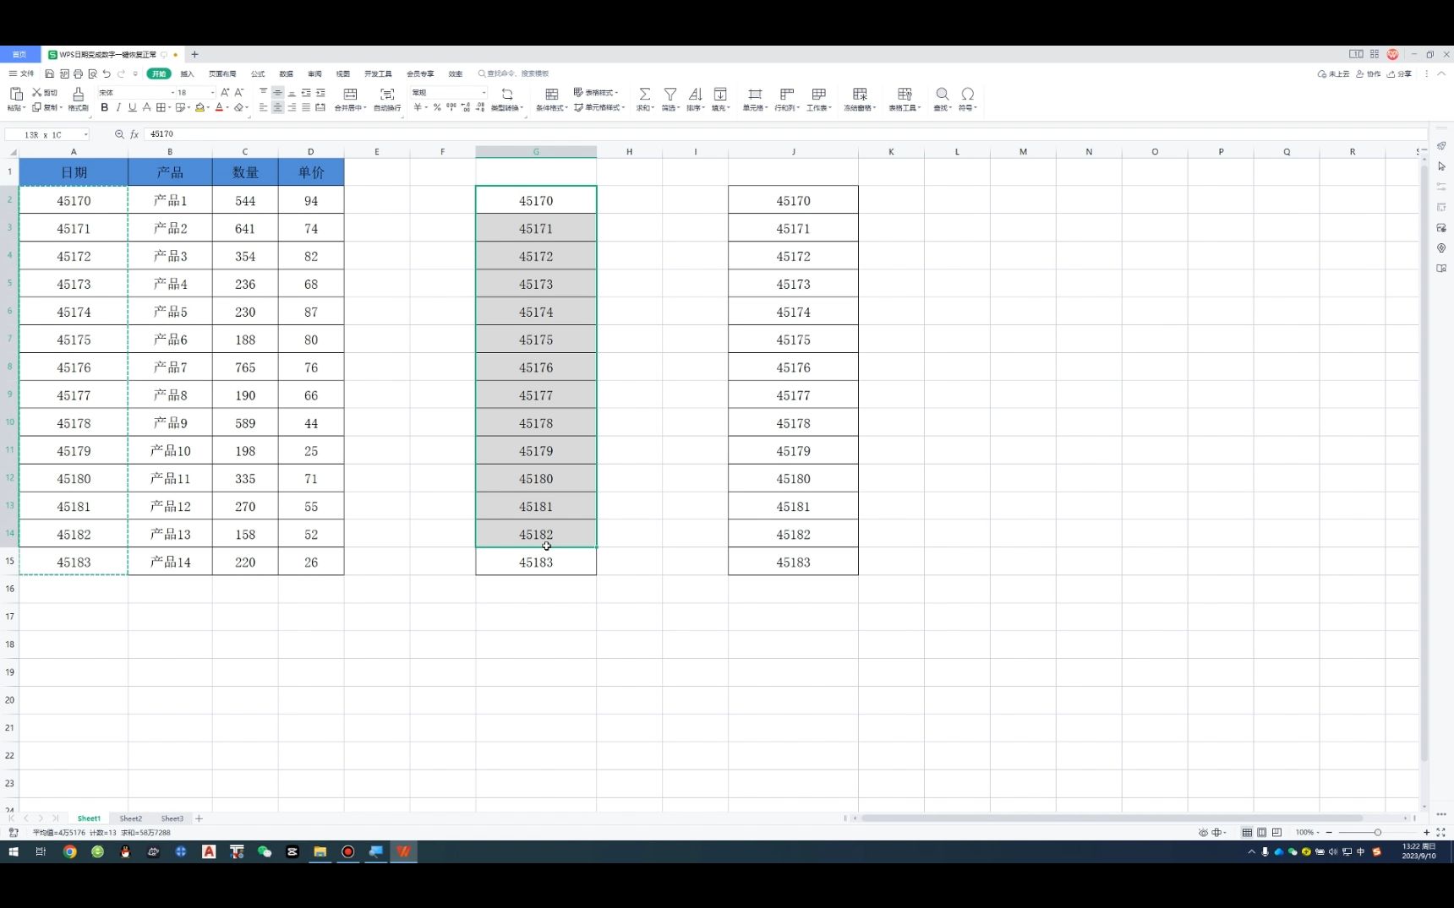Click the 分享 Share button

(x=1399, y=74)
